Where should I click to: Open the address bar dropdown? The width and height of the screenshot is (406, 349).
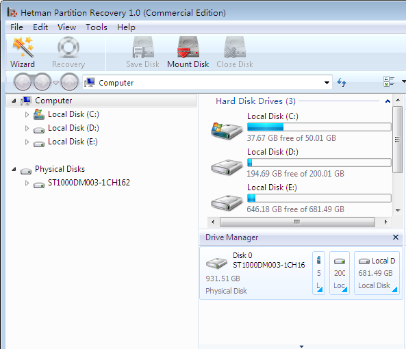pyautogui.click(x=327, y=83)
